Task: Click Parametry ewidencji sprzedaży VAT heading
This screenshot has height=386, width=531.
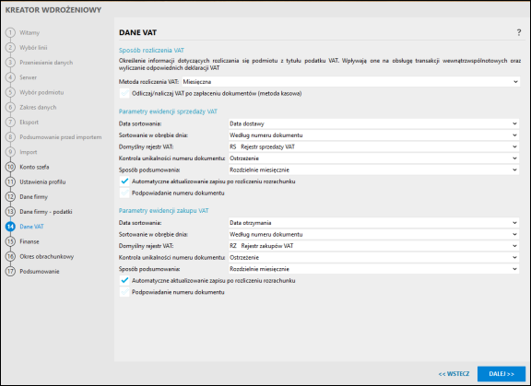Action: click(168, 111)
